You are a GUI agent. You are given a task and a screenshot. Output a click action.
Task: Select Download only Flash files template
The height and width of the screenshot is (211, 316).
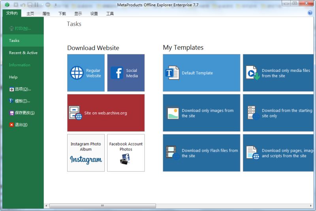point(201,153)
